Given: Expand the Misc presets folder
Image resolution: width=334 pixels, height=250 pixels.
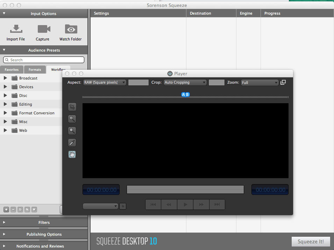Looking at the screenshot, I should tap(5, 122).
